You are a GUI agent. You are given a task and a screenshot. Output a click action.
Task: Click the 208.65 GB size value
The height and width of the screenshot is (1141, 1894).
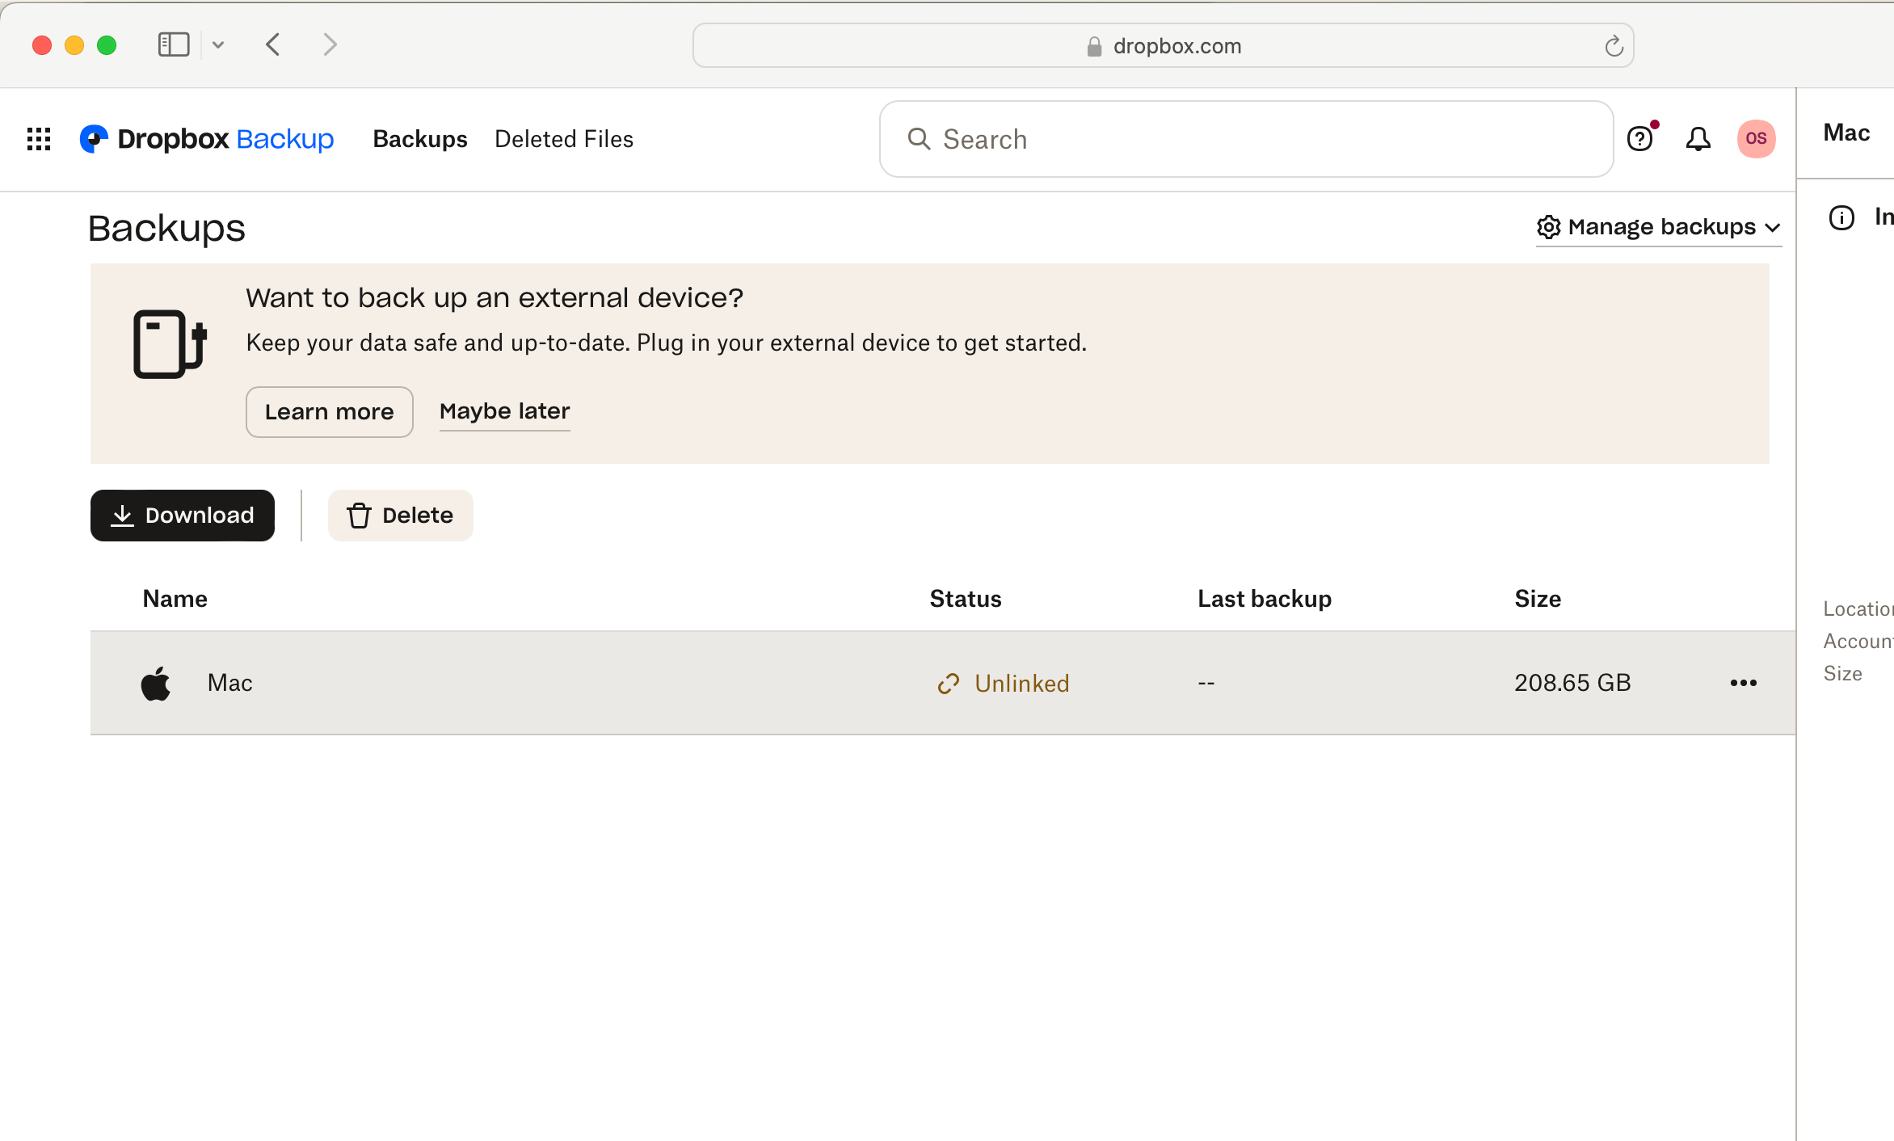(1572, 683)
